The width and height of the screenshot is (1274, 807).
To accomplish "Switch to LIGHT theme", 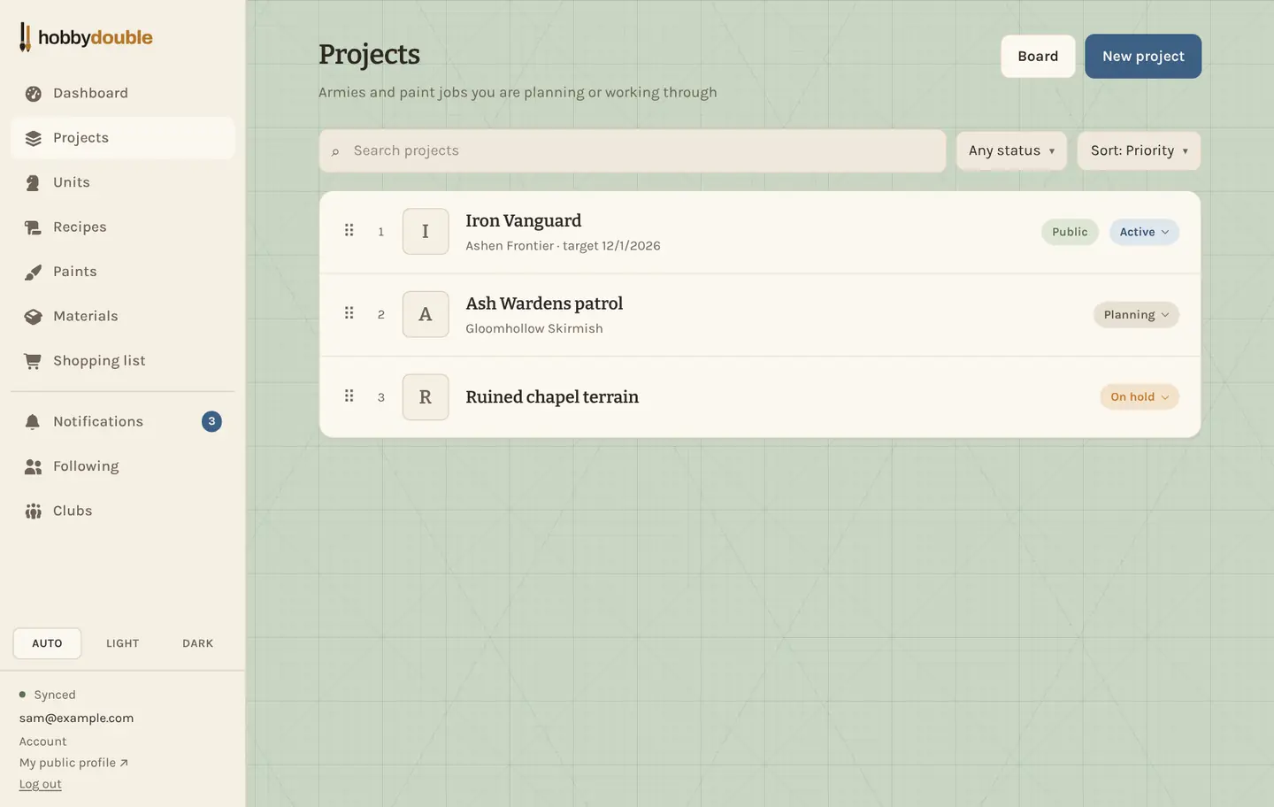I will click(x=123, y=643).
